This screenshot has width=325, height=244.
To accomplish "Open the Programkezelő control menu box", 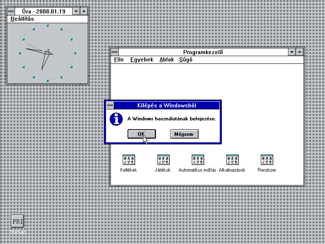I will (115, 52).
